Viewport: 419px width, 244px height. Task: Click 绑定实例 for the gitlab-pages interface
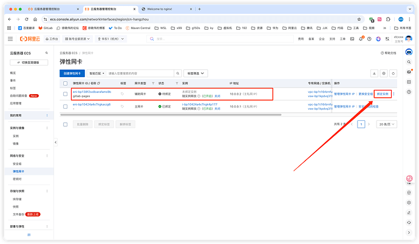click(382, 93)
